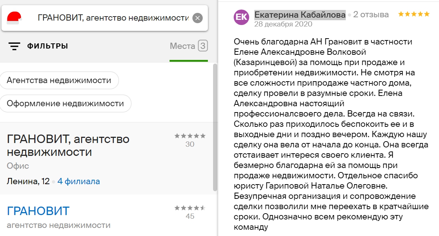This screenshot has height=236, width=439.
Task: Click the review's five gold stars
Action: [414, 14]
